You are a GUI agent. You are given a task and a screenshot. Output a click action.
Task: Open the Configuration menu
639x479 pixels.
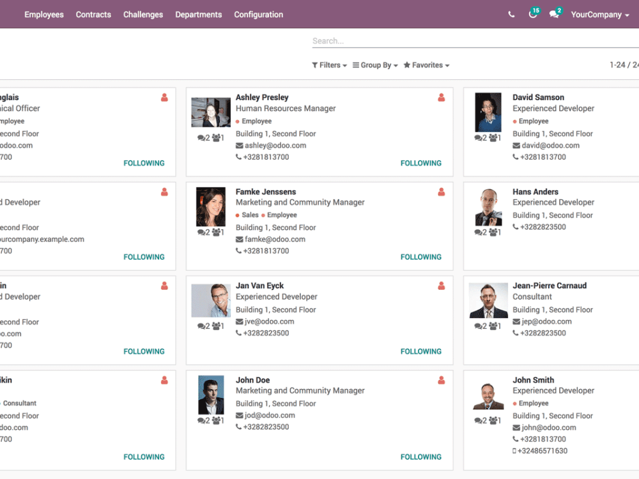258,14
